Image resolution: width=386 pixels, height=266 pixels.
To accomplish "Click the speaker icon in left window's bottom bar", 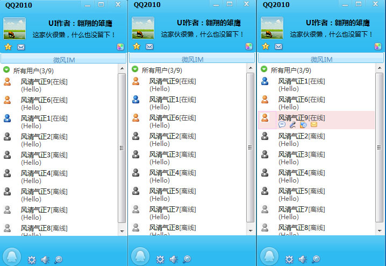I will tap(45, 260).
